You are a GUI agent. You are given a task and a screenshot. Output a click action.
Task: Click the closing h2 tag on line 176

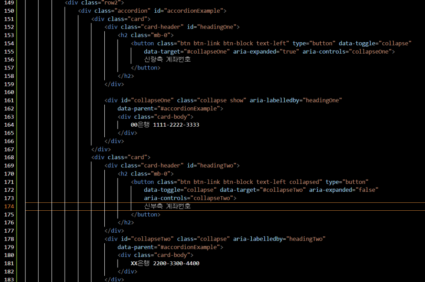point(126,223)
